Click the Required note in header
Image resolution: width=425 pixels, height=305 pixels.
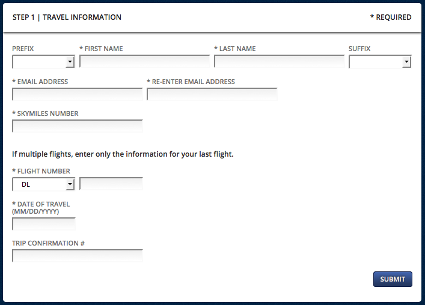point(391,17)
